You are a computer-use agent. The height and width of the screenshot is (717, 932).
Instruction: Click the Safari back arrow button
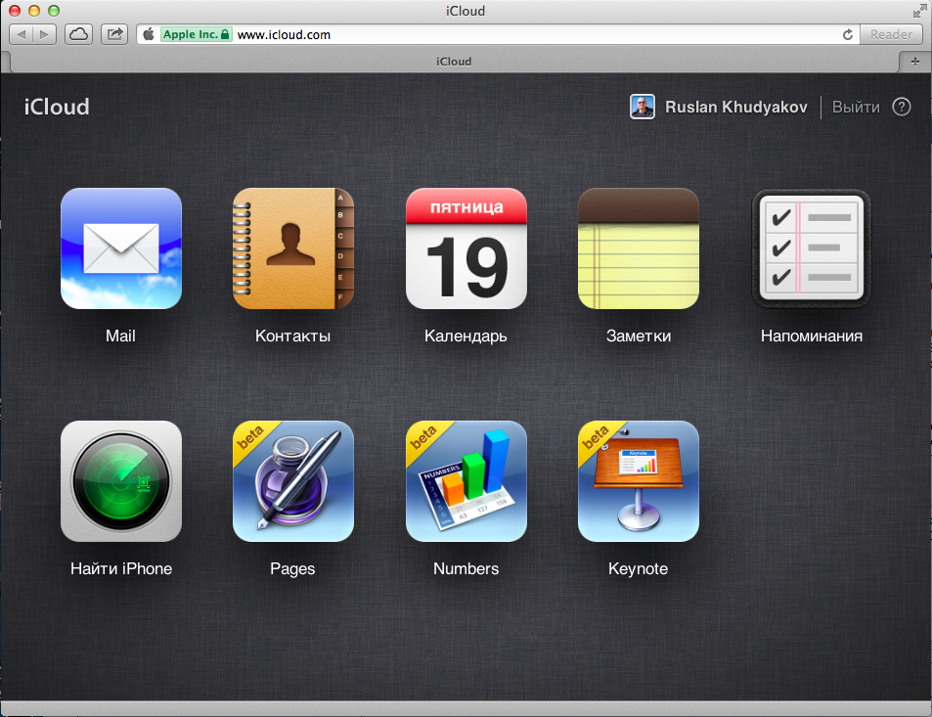pyautogui.click(x=22, y=34)
